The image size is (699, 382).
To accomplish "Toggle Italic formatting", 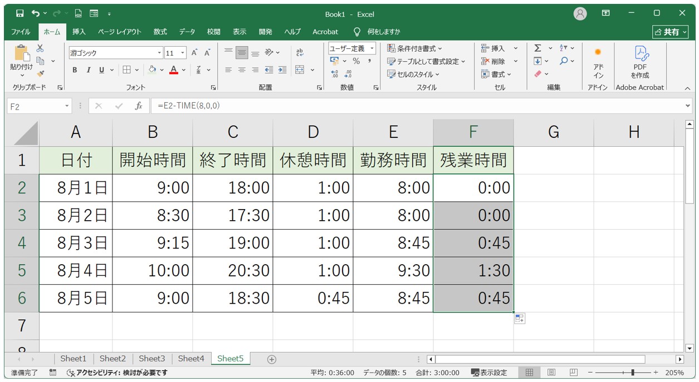I will click(x=88, y=70).
